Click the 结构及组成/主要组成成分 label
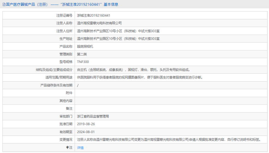269x153 pixels. click(x=54, y=70)
